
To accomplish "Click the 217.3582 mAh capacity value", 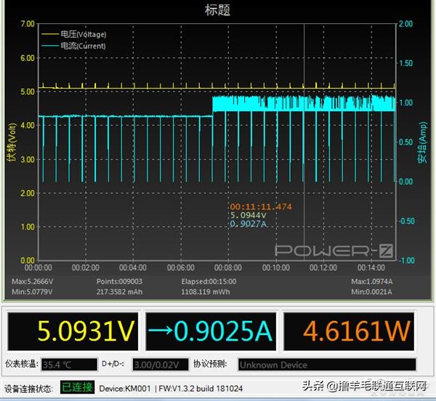I will [120, 292].
